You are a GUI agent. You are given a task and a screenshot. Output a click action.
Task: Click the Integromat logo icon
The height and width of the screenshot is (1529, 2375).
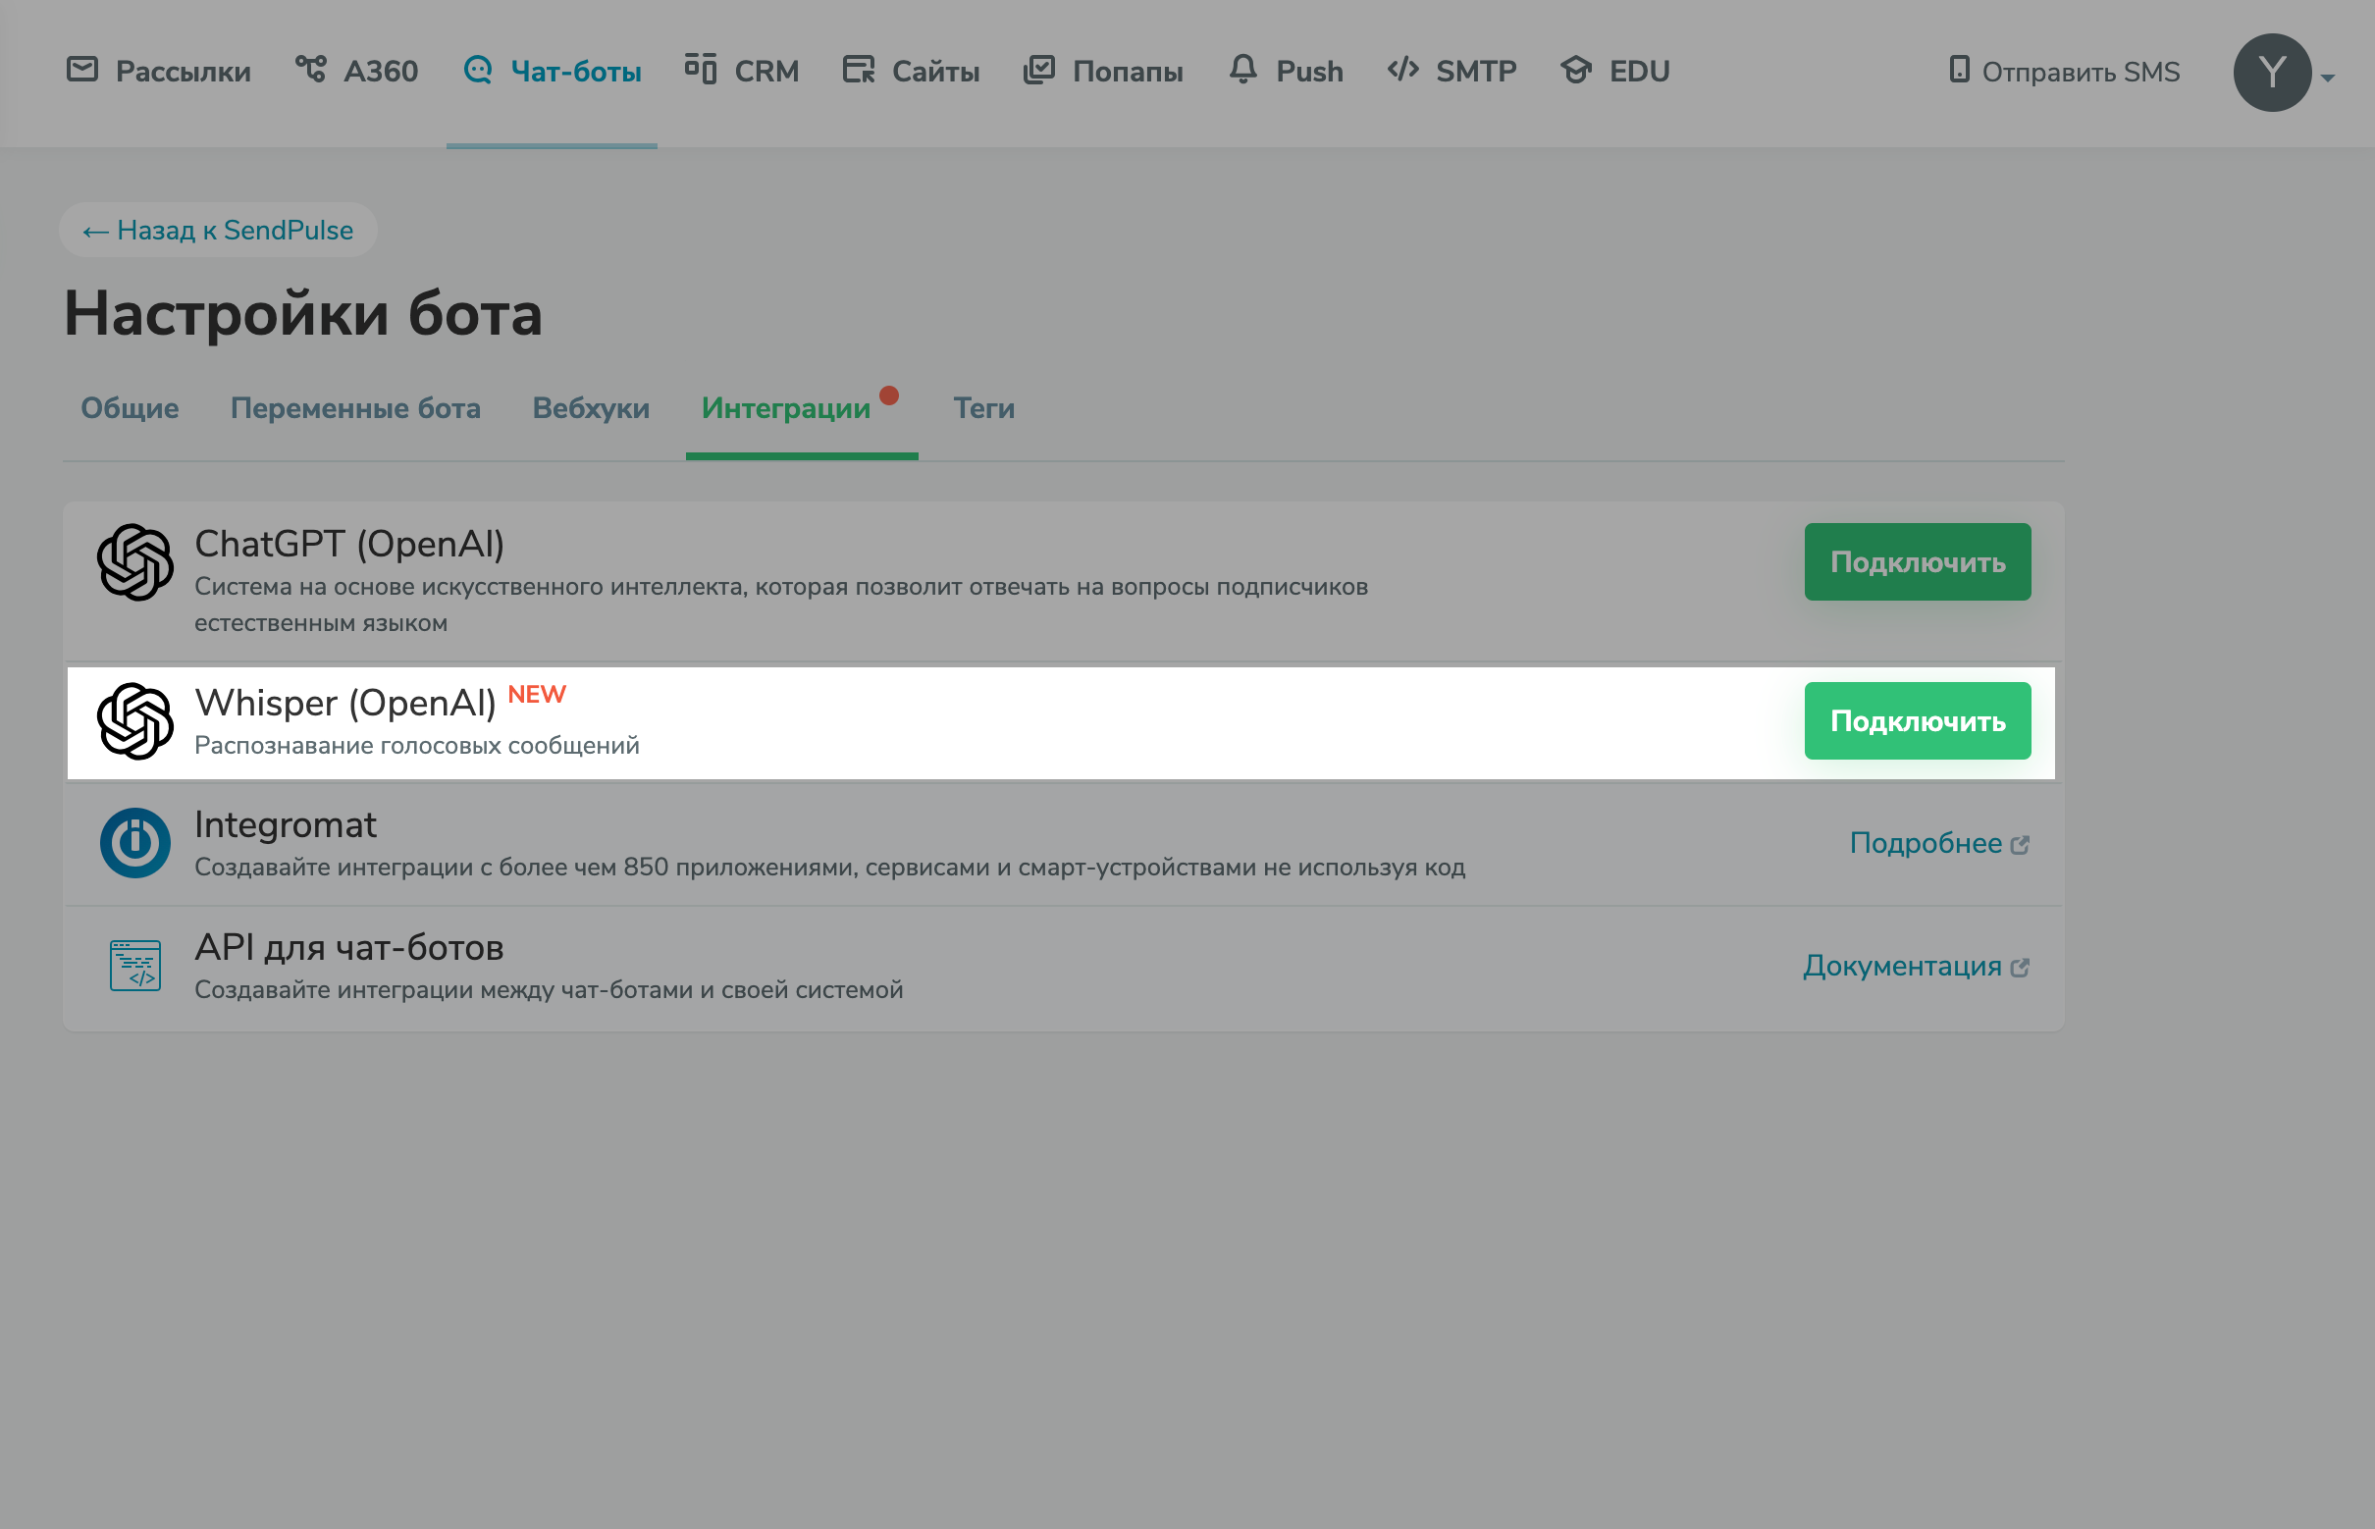[135, 843]
